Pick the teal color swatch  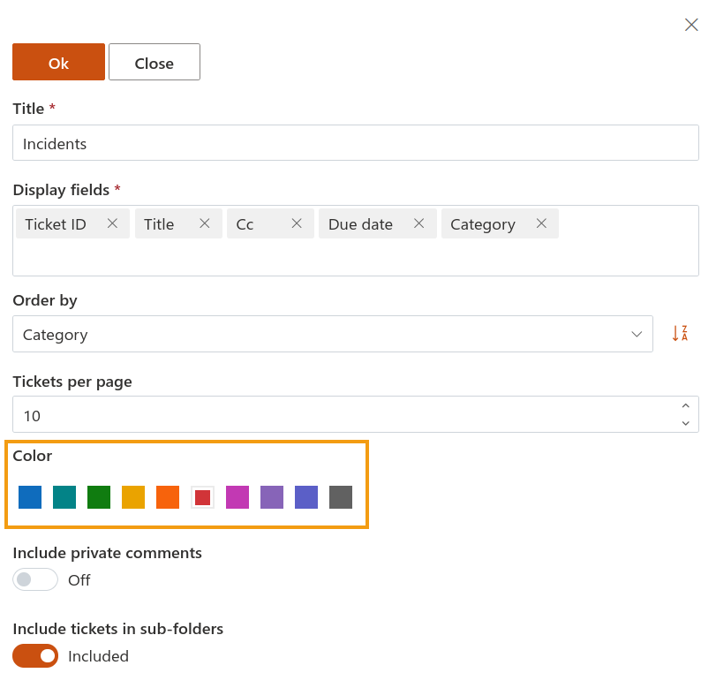(x=64, y=497)
